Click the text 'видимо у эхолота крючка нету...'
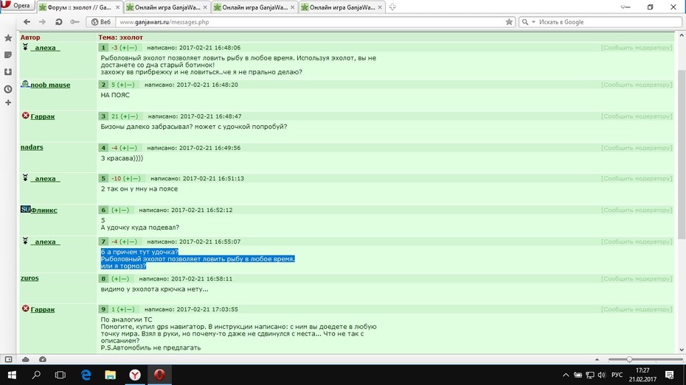 (x=154, y=289)
